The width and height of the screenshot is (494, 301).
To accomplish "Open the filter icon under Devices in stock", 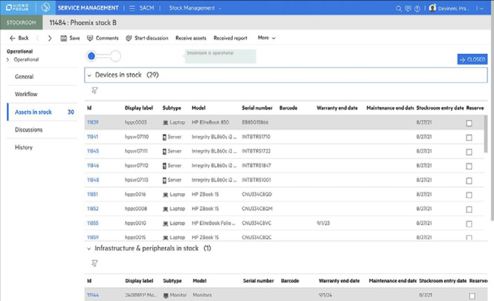I will pos(94,90).
